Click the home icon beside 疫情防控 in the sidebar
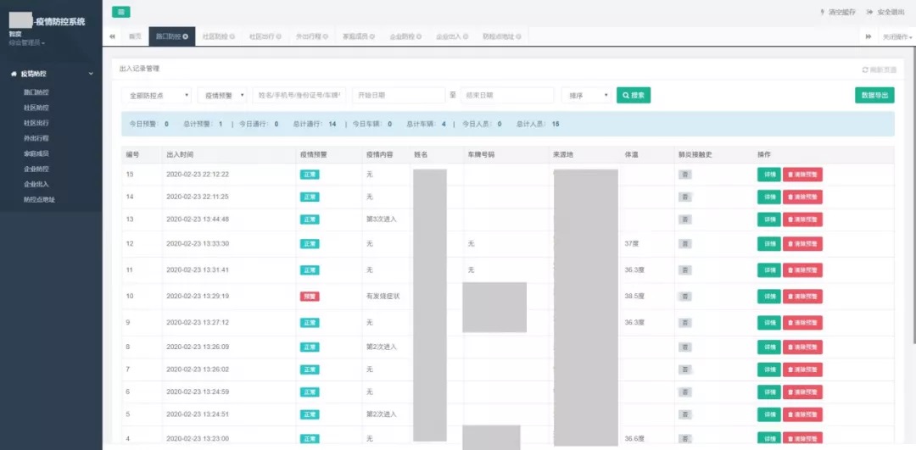 [14, 74]
